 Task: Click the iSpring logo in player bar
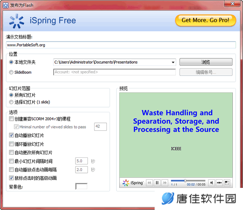[133, 183]
